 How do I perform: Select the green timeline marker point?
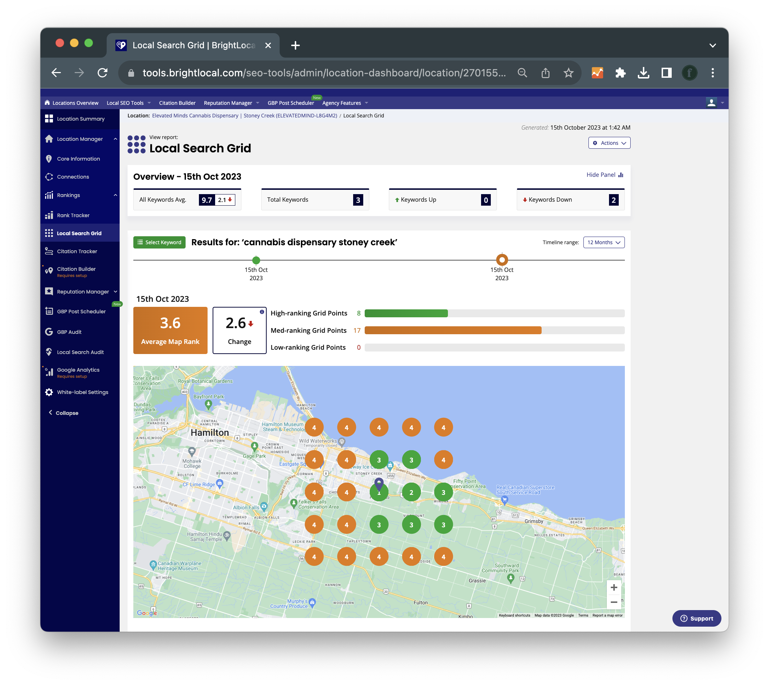point(256,260)
